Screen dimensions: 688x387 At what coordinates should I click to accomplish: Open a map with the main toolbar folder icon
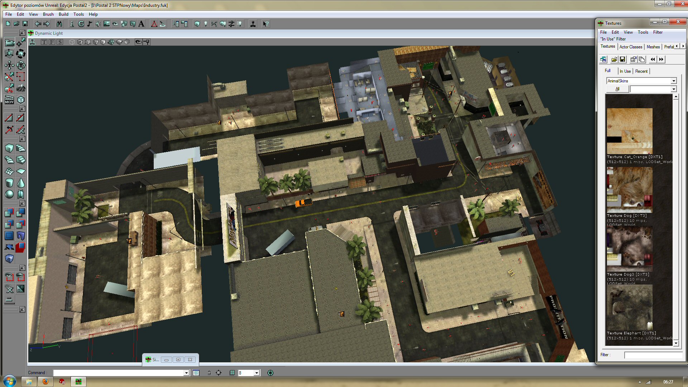[x=16, y=24]
